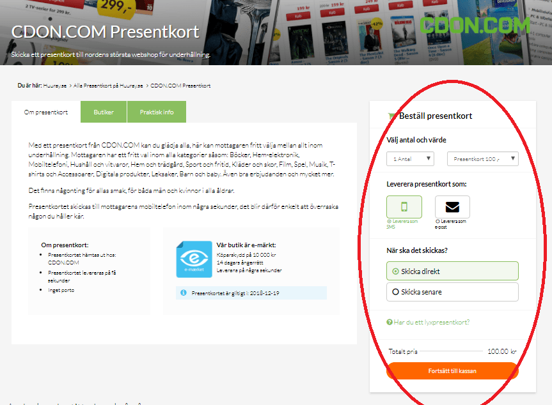Select the Skicka direkt radio option
This screenshot has width=552, height=405.
point(452,271)
